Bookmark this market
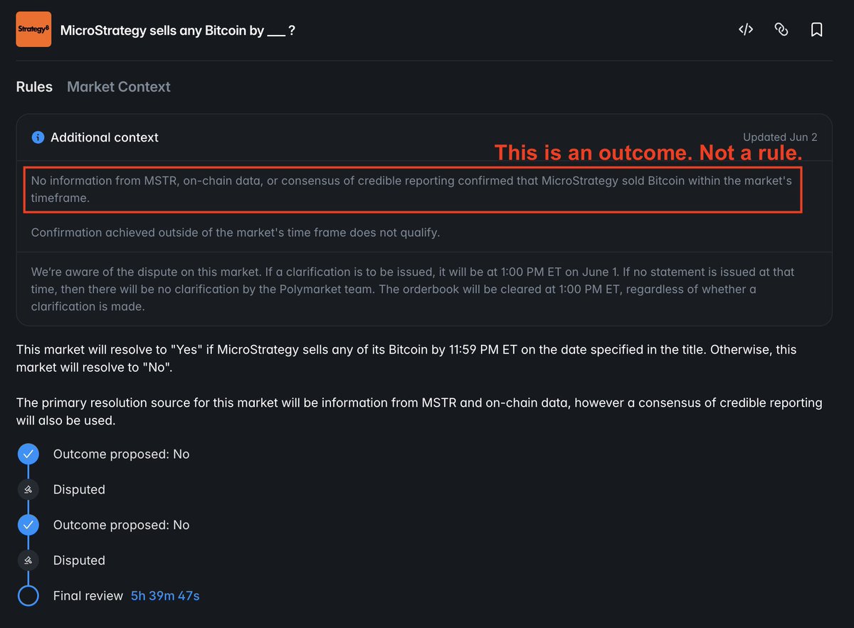 pos(817,29)
